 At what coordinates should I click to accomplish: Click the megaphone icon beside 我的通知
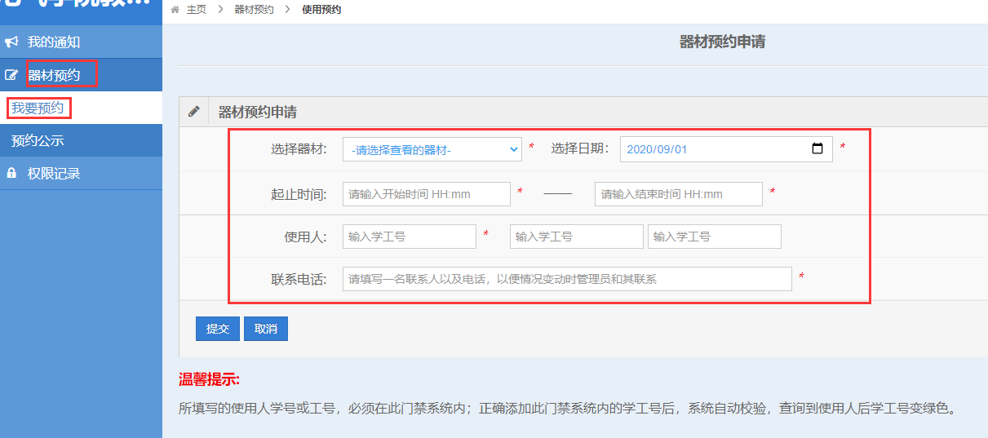click(11, 42)
